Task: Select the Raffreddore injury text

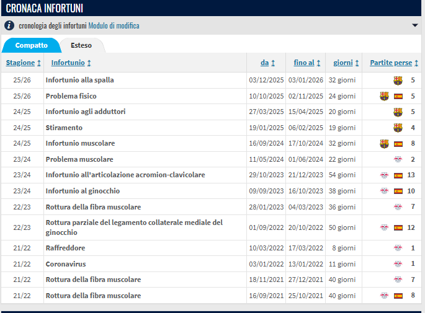Action: [x=65, y=248]
